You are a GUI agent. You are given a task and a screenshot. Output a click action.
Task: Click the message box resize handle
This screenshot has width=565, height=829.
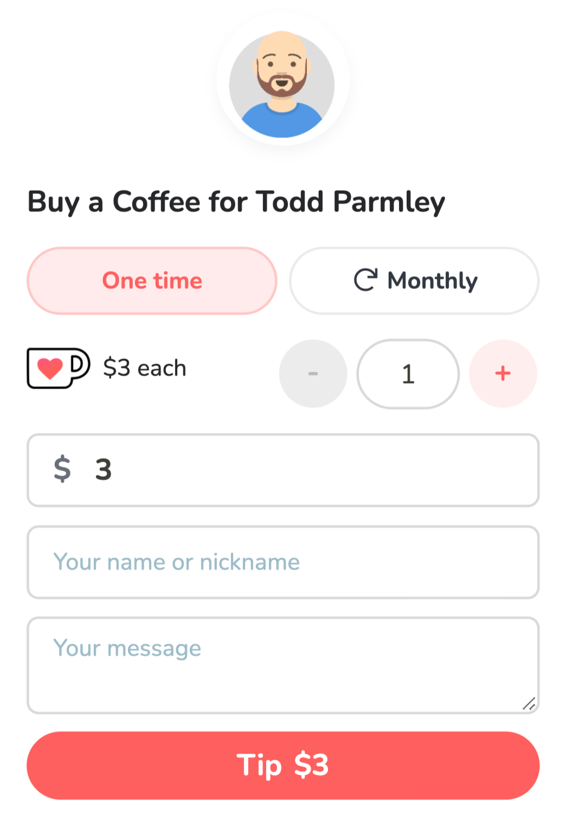pyautogui.click(x=529, y=703)
